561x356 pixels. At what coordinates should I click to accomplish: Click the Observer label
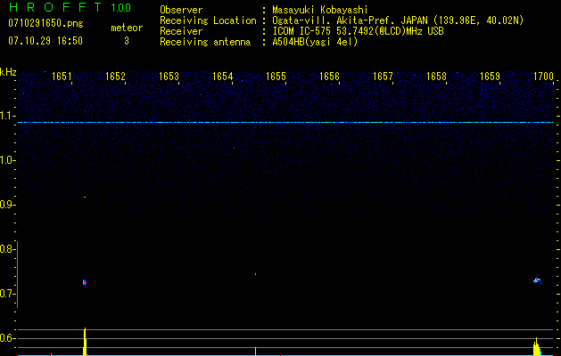(181, 10)
